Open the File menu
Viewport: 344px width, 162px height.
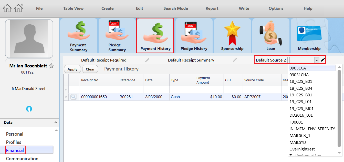(39, 8)
